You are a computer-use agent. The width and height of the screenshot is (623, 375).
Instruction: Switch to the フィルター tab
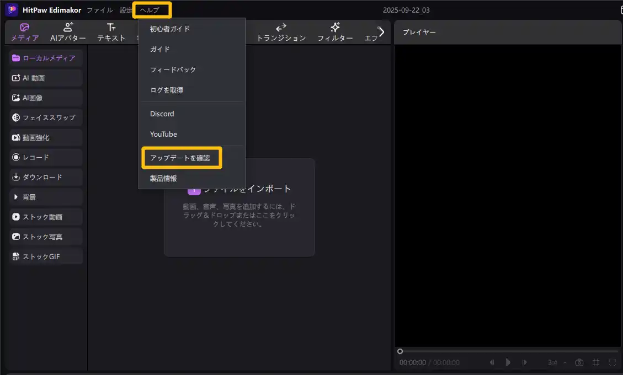click(x=335, y=32)
